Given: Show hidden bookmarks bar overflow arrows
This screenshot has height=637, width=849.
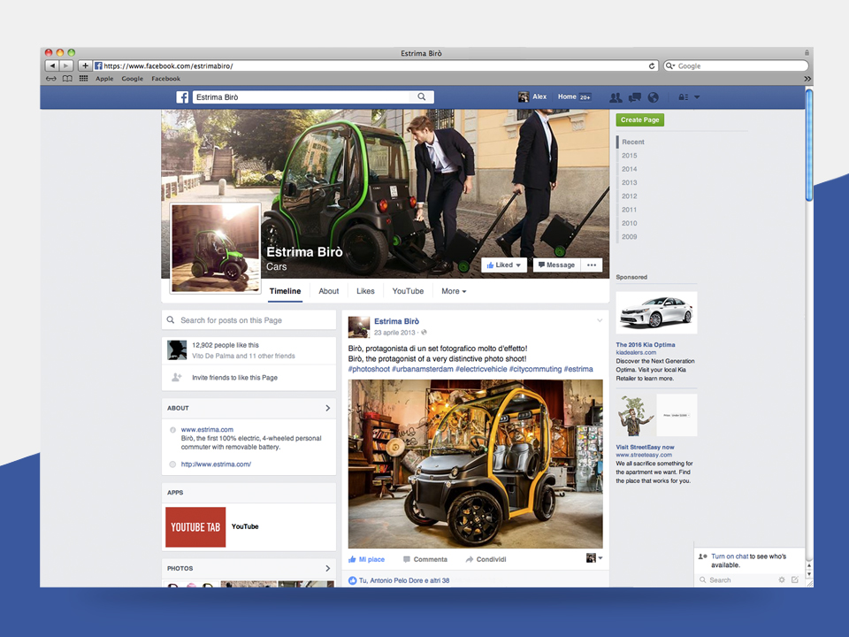Looking at the screenshot, I should tap(807, 79).
